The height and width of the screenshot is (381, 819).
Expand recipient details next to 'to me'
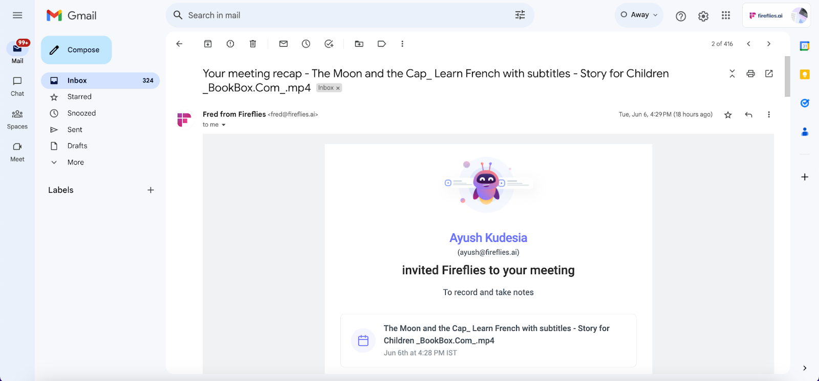(224, 125)
